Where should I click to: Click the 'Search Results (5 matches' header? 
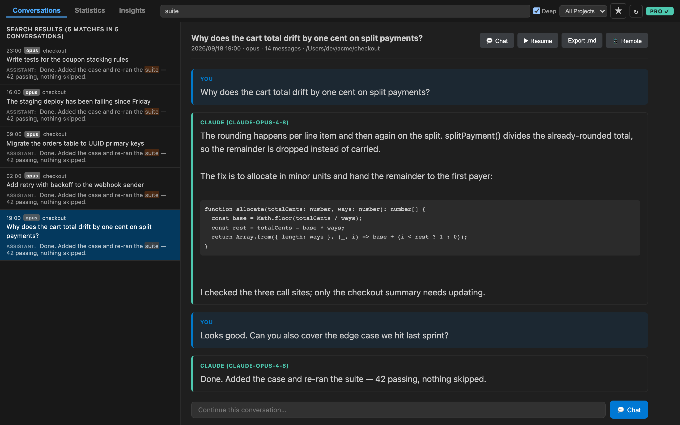[62, 33]
